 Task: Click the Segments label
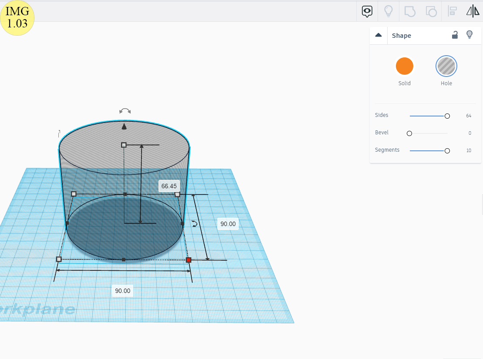(x=387, y=150)
